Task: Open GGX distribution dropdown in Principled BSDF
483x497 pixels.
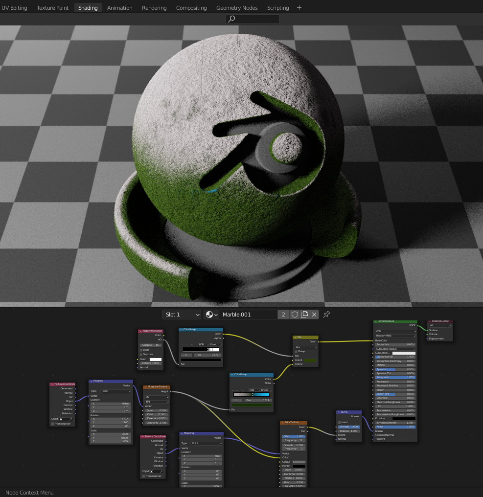Action: point(395,331)
